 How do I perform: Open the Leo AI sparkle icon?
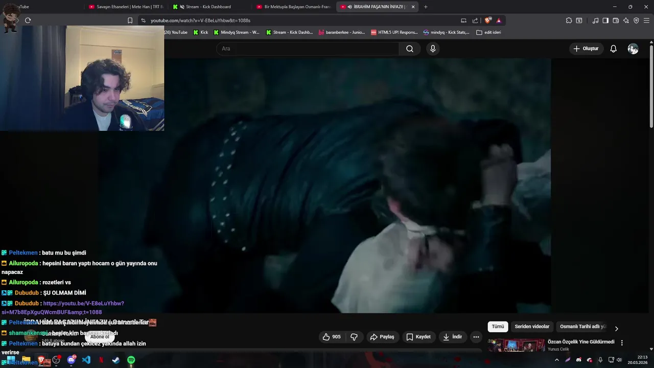(x=626, y=20)
